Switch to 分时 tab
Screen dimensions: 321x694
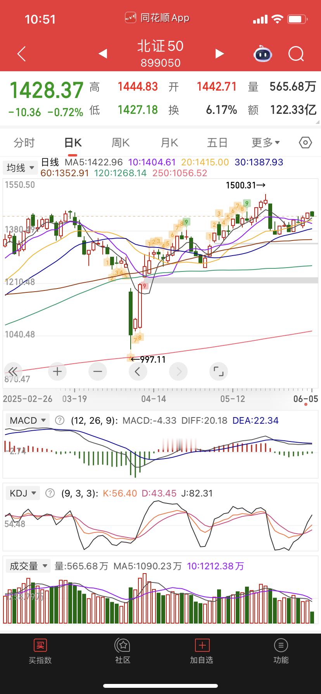(24, 143)
